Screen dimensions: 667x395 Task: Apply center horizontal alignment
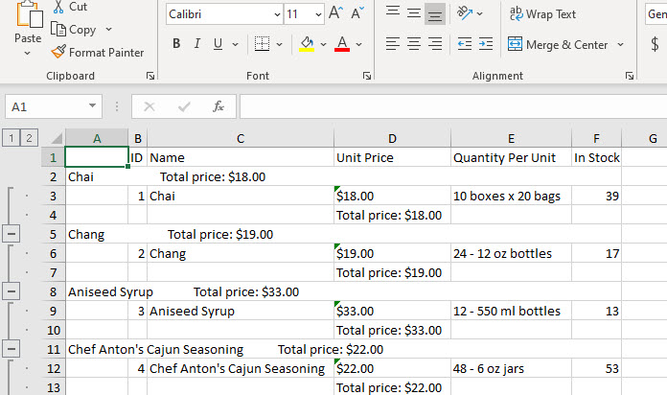point(414,44)
